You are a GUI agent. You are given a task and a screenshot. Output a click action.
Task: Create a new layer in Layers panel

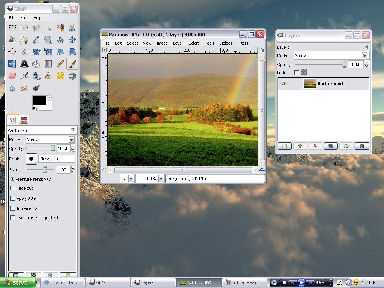285,146
